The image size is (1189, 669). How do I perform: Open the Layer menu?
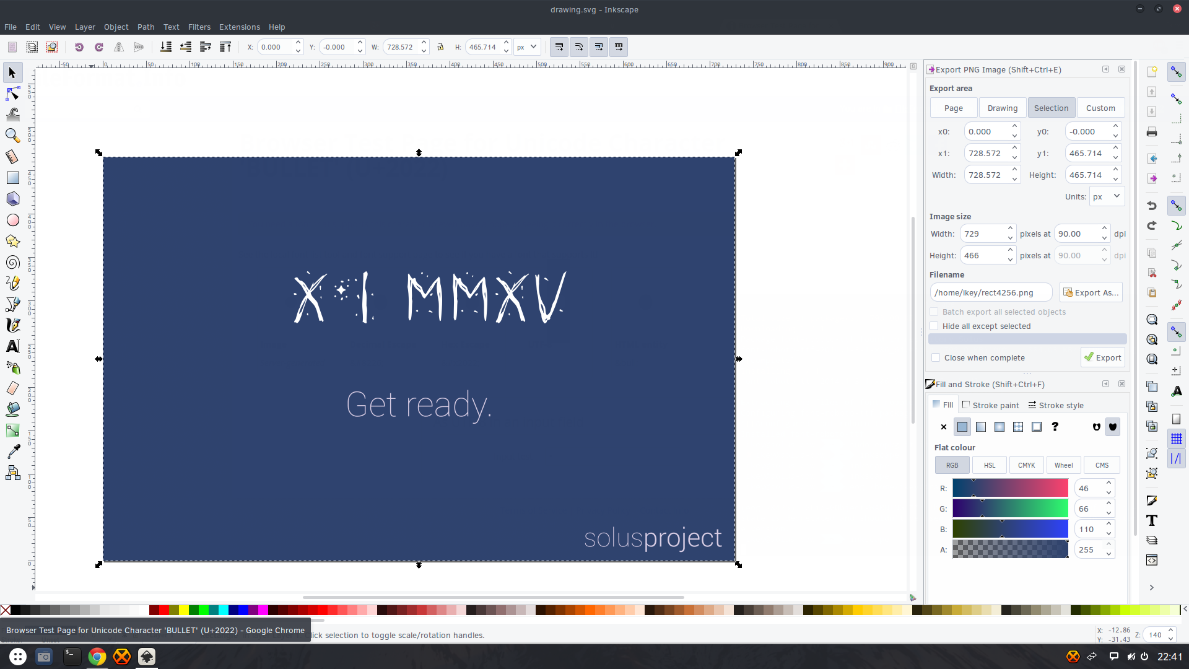[x=85, y=27]
